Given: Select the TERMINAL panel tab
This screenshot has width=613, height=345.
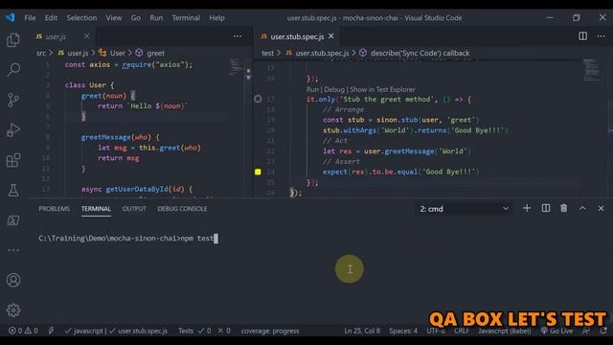Looking at the screenshot, I should tap(96, 209).
